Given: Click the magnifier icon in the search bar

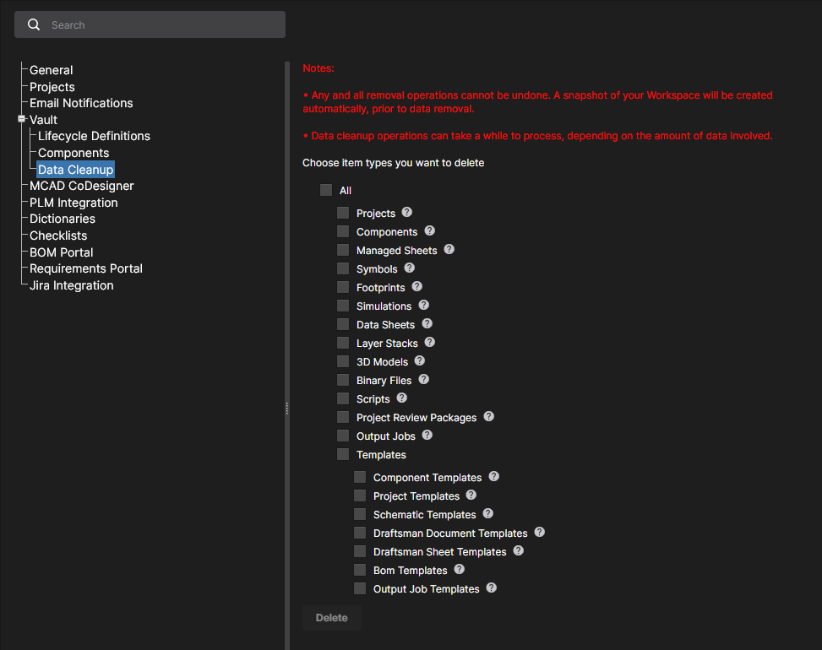Looking at the screenshot, I should (34, 24).
